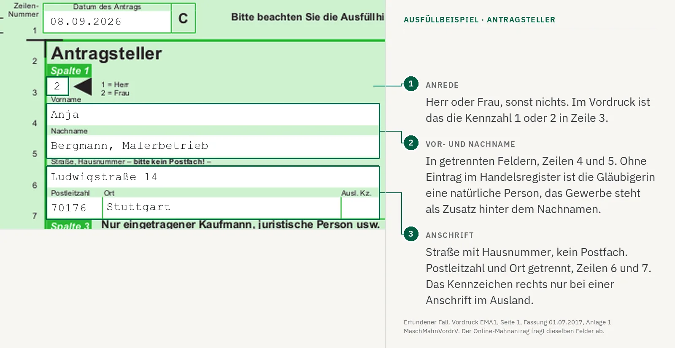Screen dimensions: 675x348
Task: Click the Nachname field label
Action: coord(69,131)
